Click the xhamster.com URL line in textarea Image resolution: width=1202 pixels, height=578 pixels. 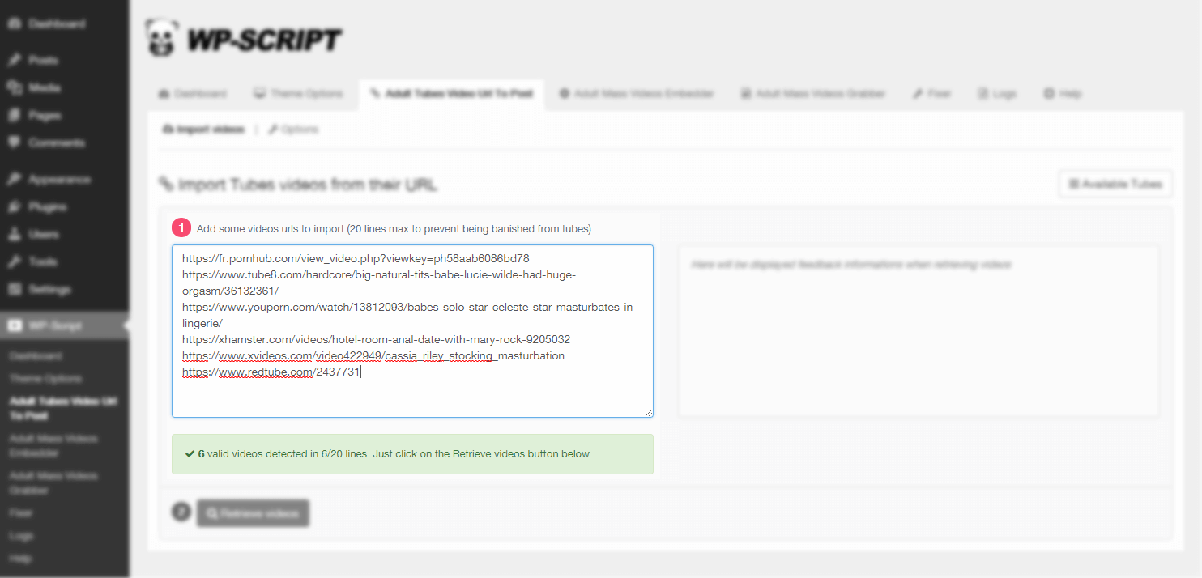click(x=377, y=339)
